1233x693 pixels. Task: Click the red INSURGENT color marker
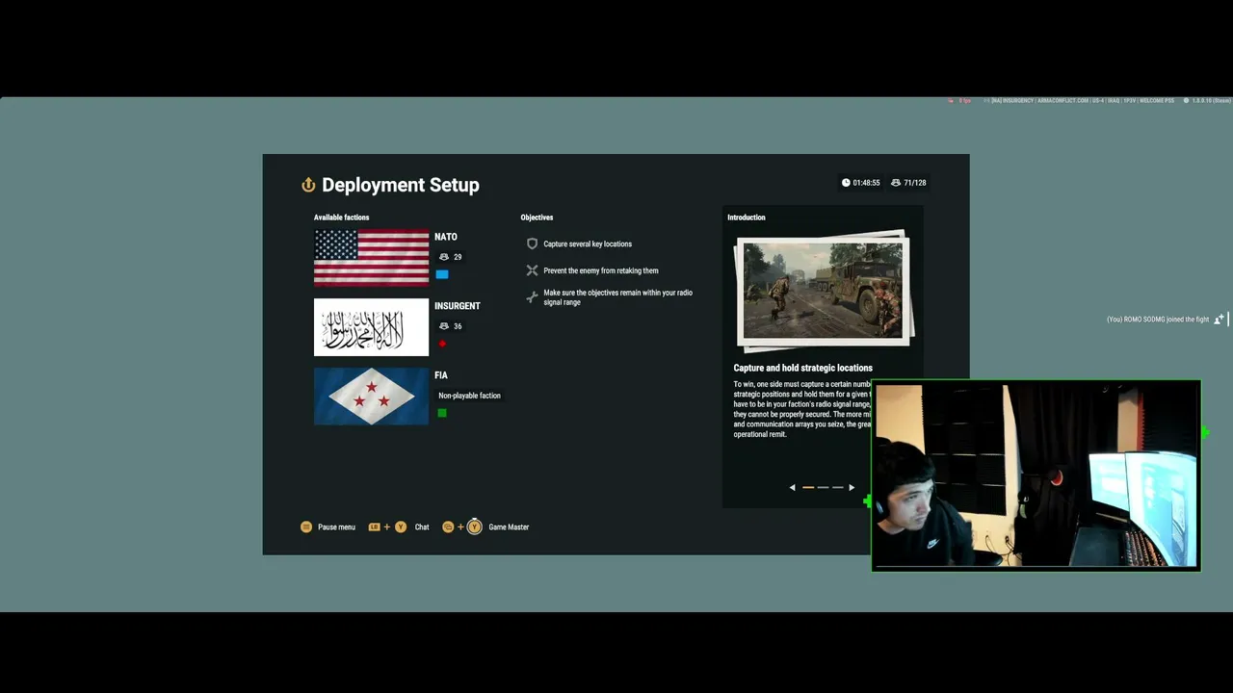click(x=442, y=344)
